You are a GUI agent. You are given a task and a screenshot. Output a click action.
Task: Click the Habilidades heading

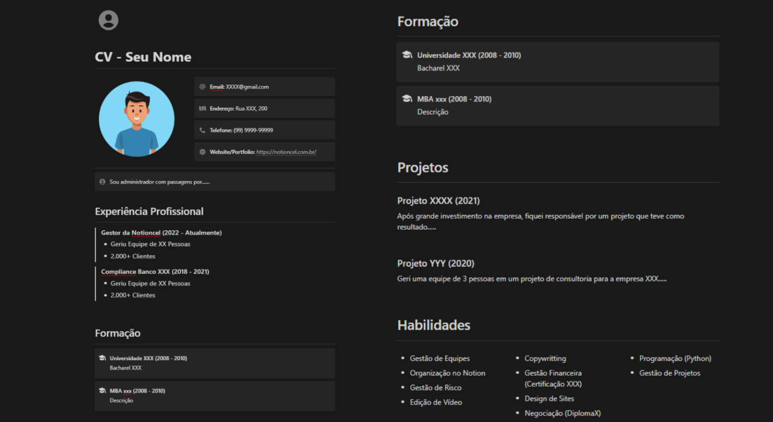(434, 325)
